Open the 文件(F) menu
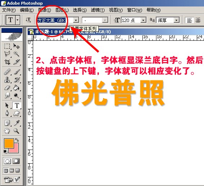 click(x=9, y=10)
